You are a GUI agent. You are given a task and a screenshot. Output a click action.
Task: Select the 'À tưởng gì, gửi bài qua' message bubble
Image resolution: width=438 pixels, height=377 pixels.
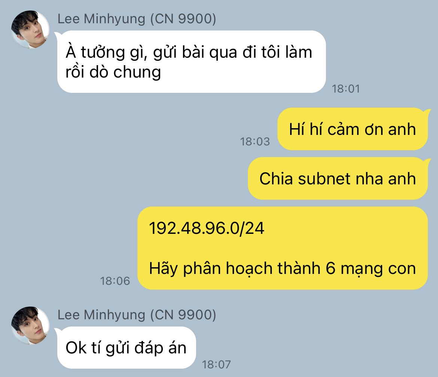[x=191, y=61]
